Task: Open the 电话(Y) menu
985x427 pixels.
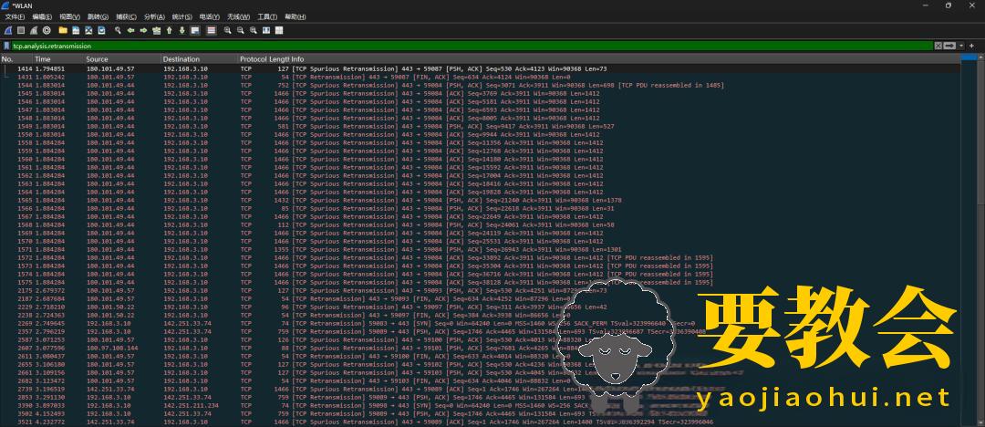Action: [x=210, y=16]
